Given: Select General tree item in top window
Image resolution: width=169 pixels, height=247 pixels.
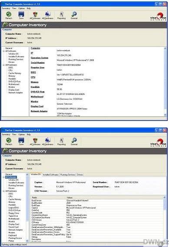Looking at the screenshot, I should click(x=9, y=48).
